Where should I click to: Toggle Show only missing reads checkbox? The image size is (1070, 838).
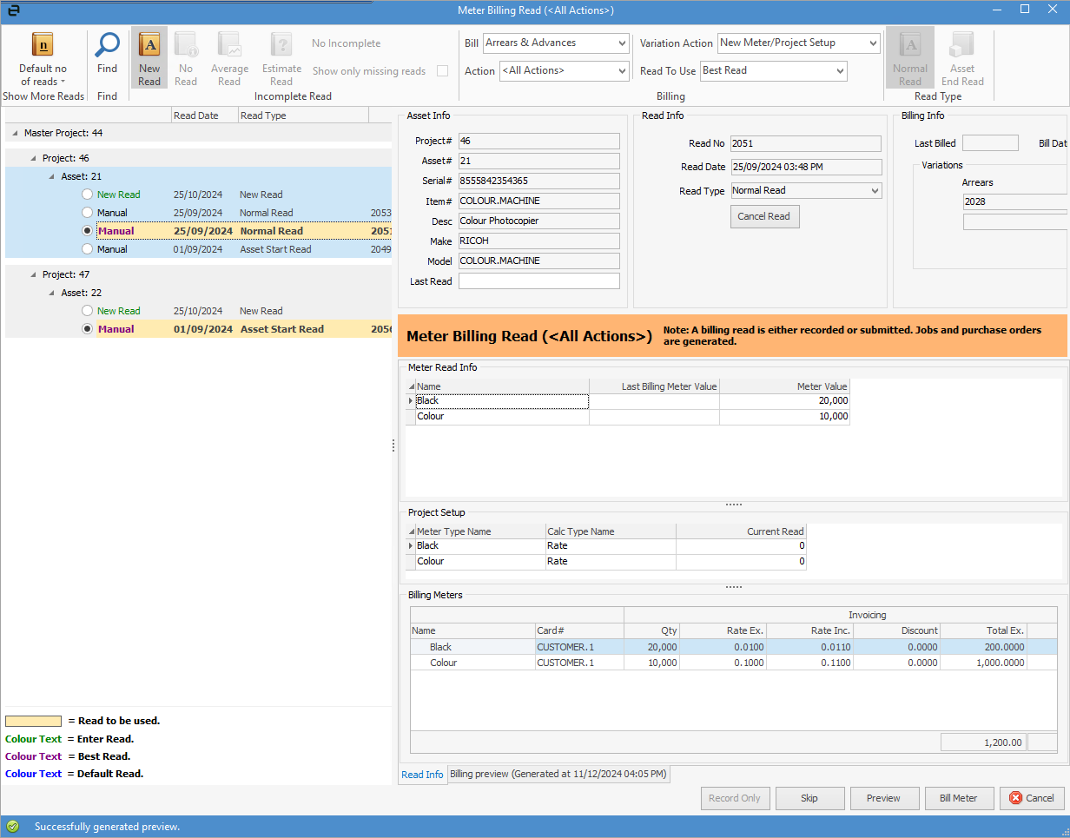(x=443, y=71)
